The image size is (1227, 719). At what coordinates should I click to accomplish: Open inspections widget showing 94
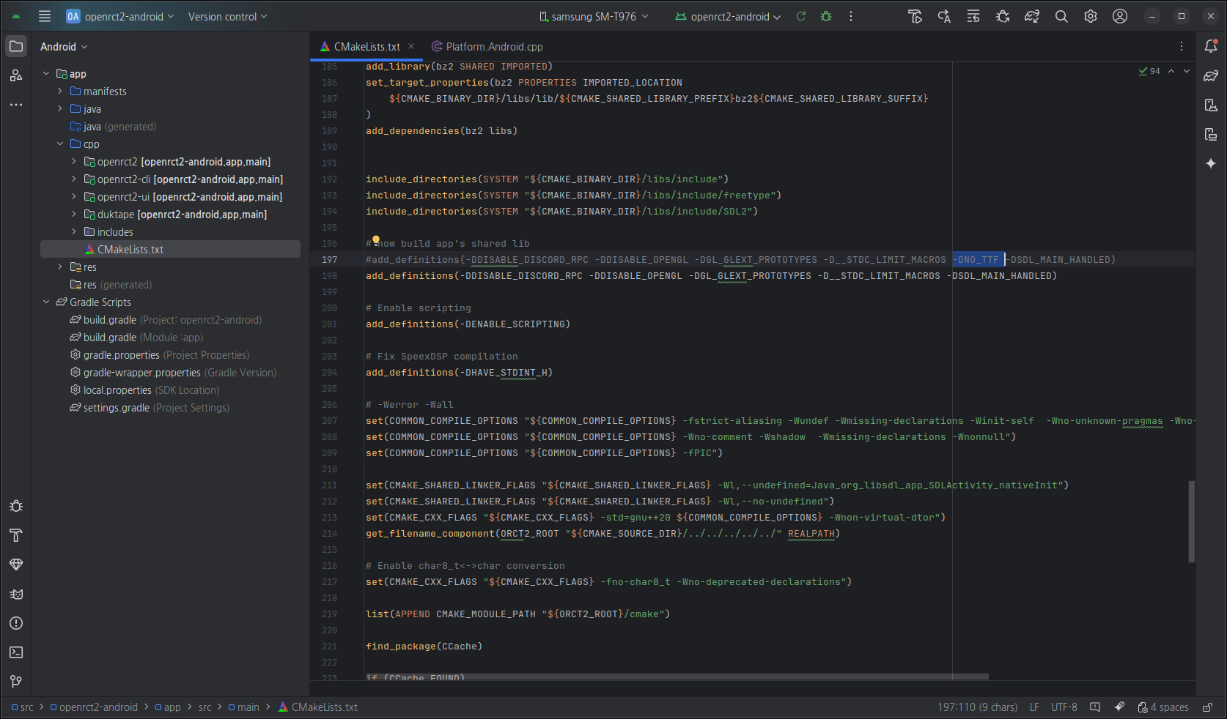[1149, 71]
